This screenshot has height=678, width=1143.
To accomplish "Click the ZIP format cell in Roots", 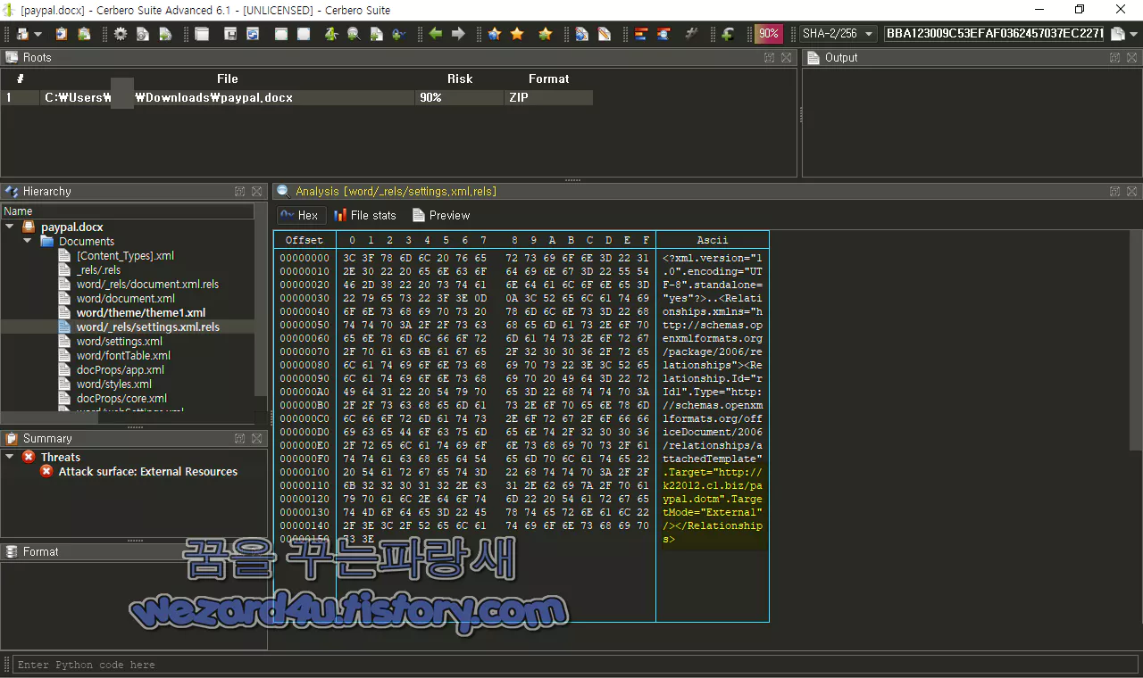I will [x=548, y=97].
